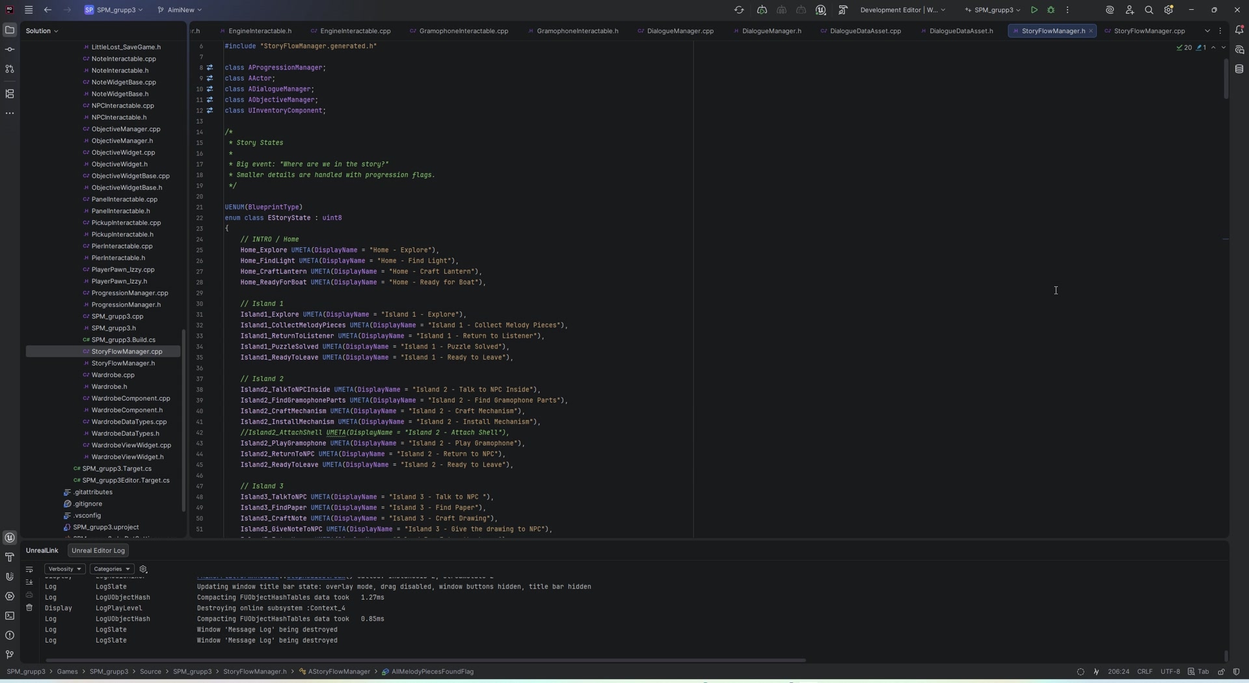Open IDE settings gear

tap(1169, 10)
